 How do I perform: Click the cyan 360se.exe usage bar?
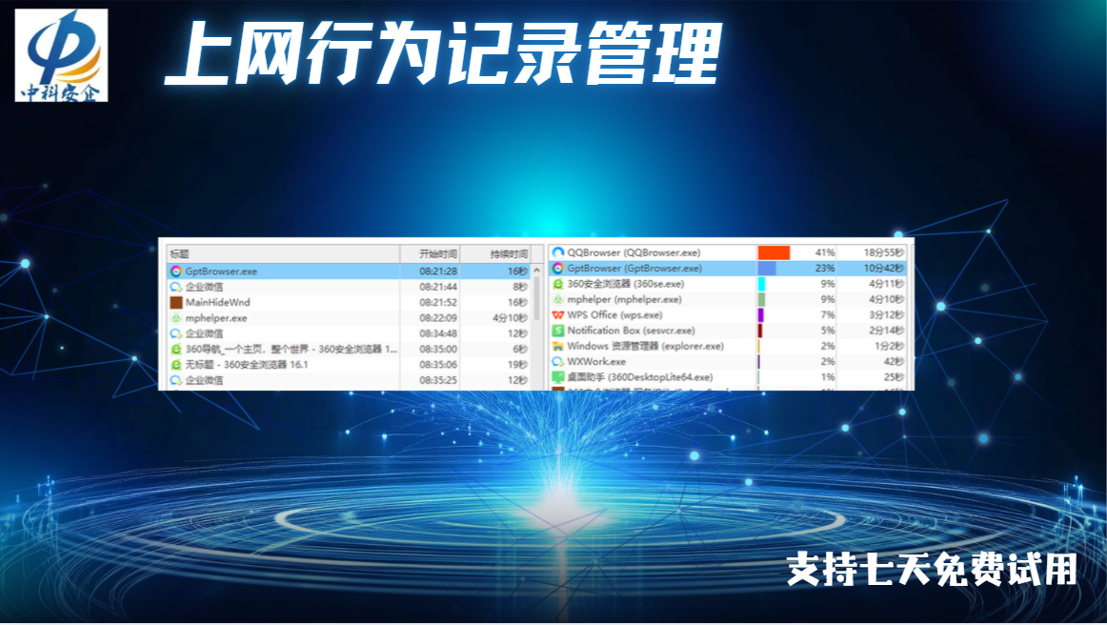click(762, 284)
